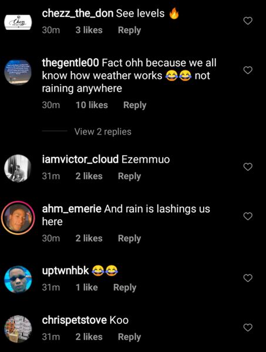This screenshot has width=266, height=352.
Task: Open chezz_the_don profile picture
Action: [18, 22]
